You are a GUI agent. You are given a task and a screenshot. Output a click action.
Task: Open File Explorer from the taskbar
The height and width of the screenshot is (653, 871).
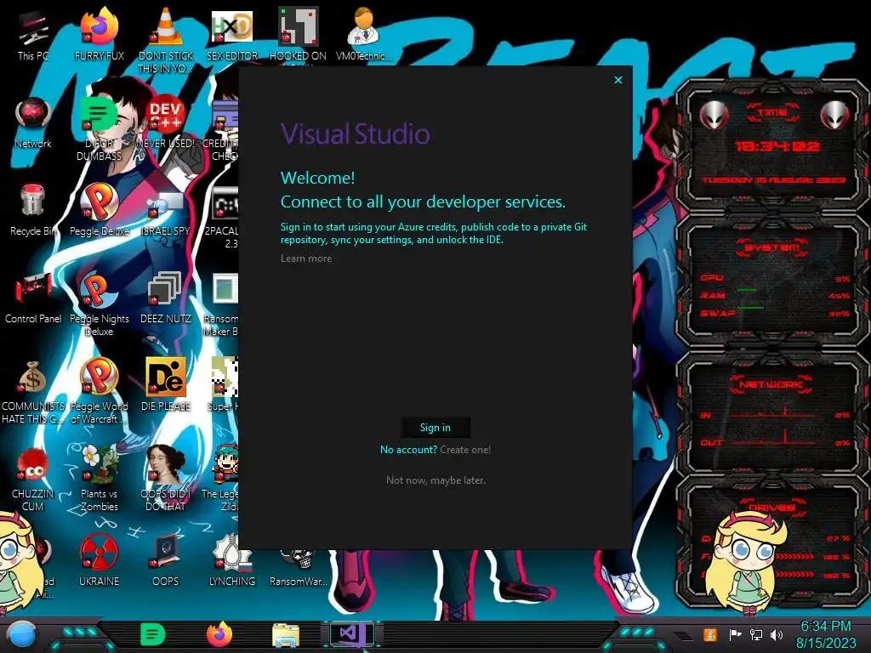click(x=286, y=636)
